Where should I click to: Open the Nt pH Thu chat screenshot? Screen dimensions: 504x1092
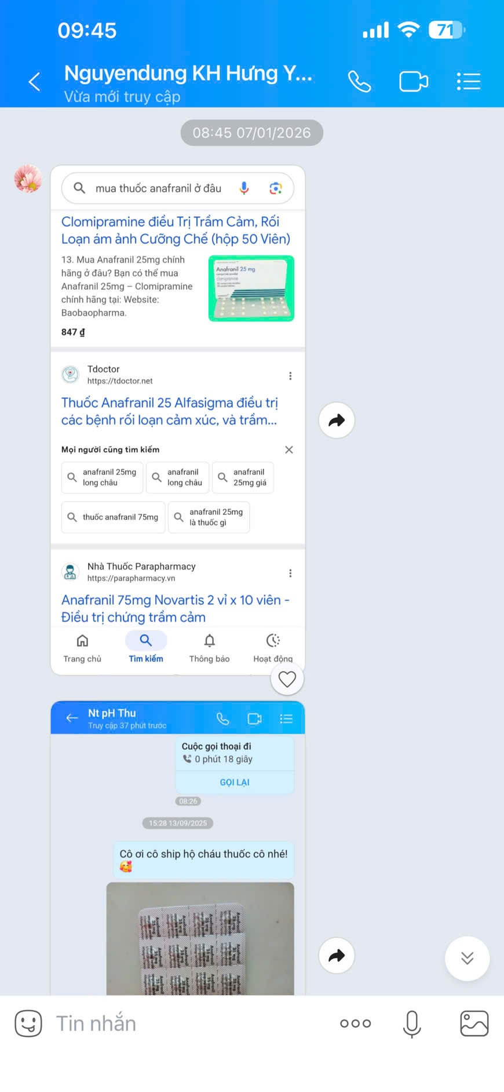(x=178, y=848)
